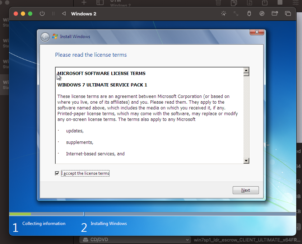Click the share icon in UTM main window

pos(265,3)
